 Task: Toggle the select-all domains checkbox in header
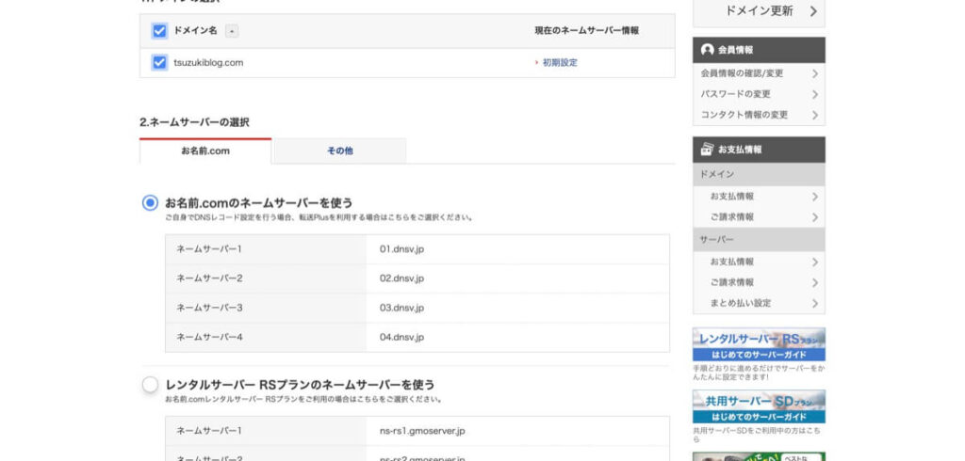coord(159,31)
